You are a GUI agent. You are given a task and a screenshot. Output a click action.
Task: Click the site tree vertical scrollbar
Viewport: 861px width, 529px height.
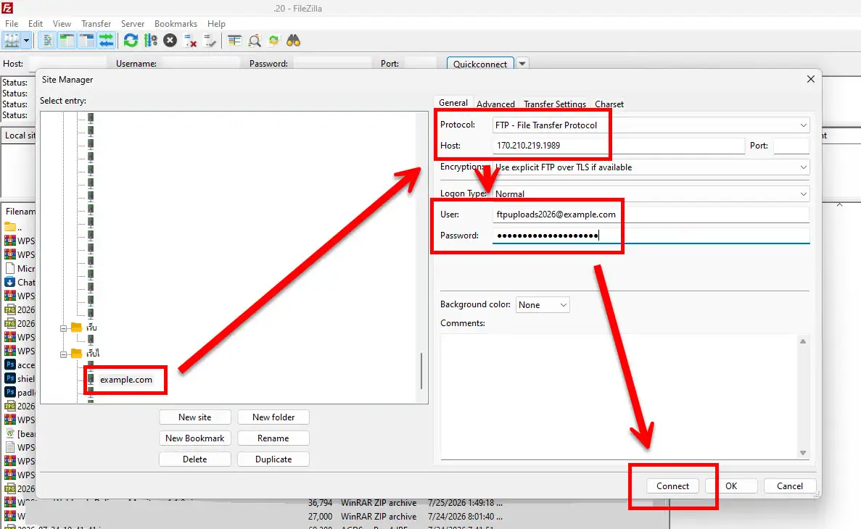click(421, 371)
